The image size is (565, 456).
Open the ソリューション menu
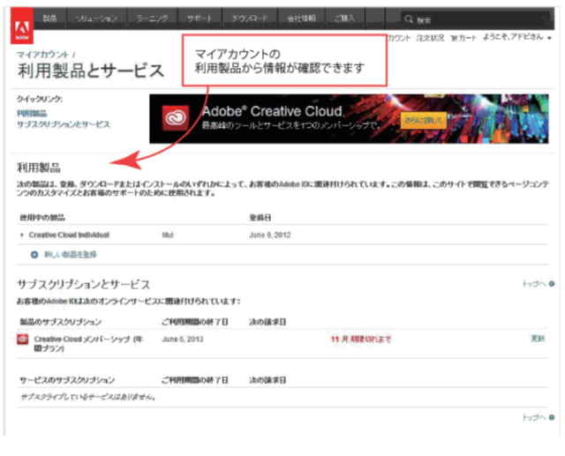[x=93, y=18]
